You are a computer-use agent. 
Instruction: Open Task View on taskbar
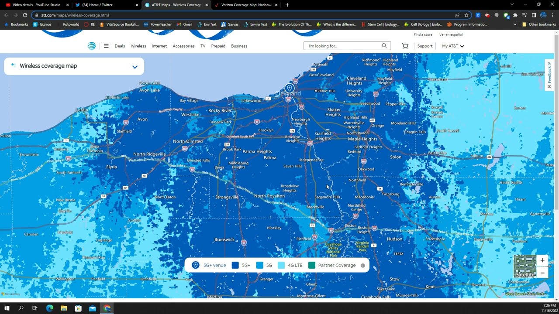click(35, 308)
